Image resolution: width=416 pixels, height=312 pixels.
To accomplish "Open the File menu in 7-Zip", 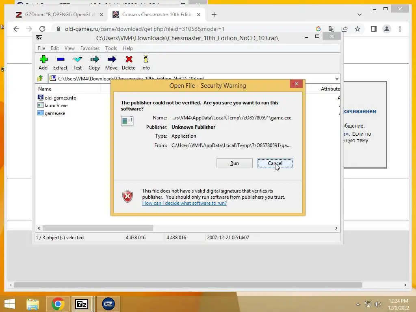I will [x=41, y=48].
